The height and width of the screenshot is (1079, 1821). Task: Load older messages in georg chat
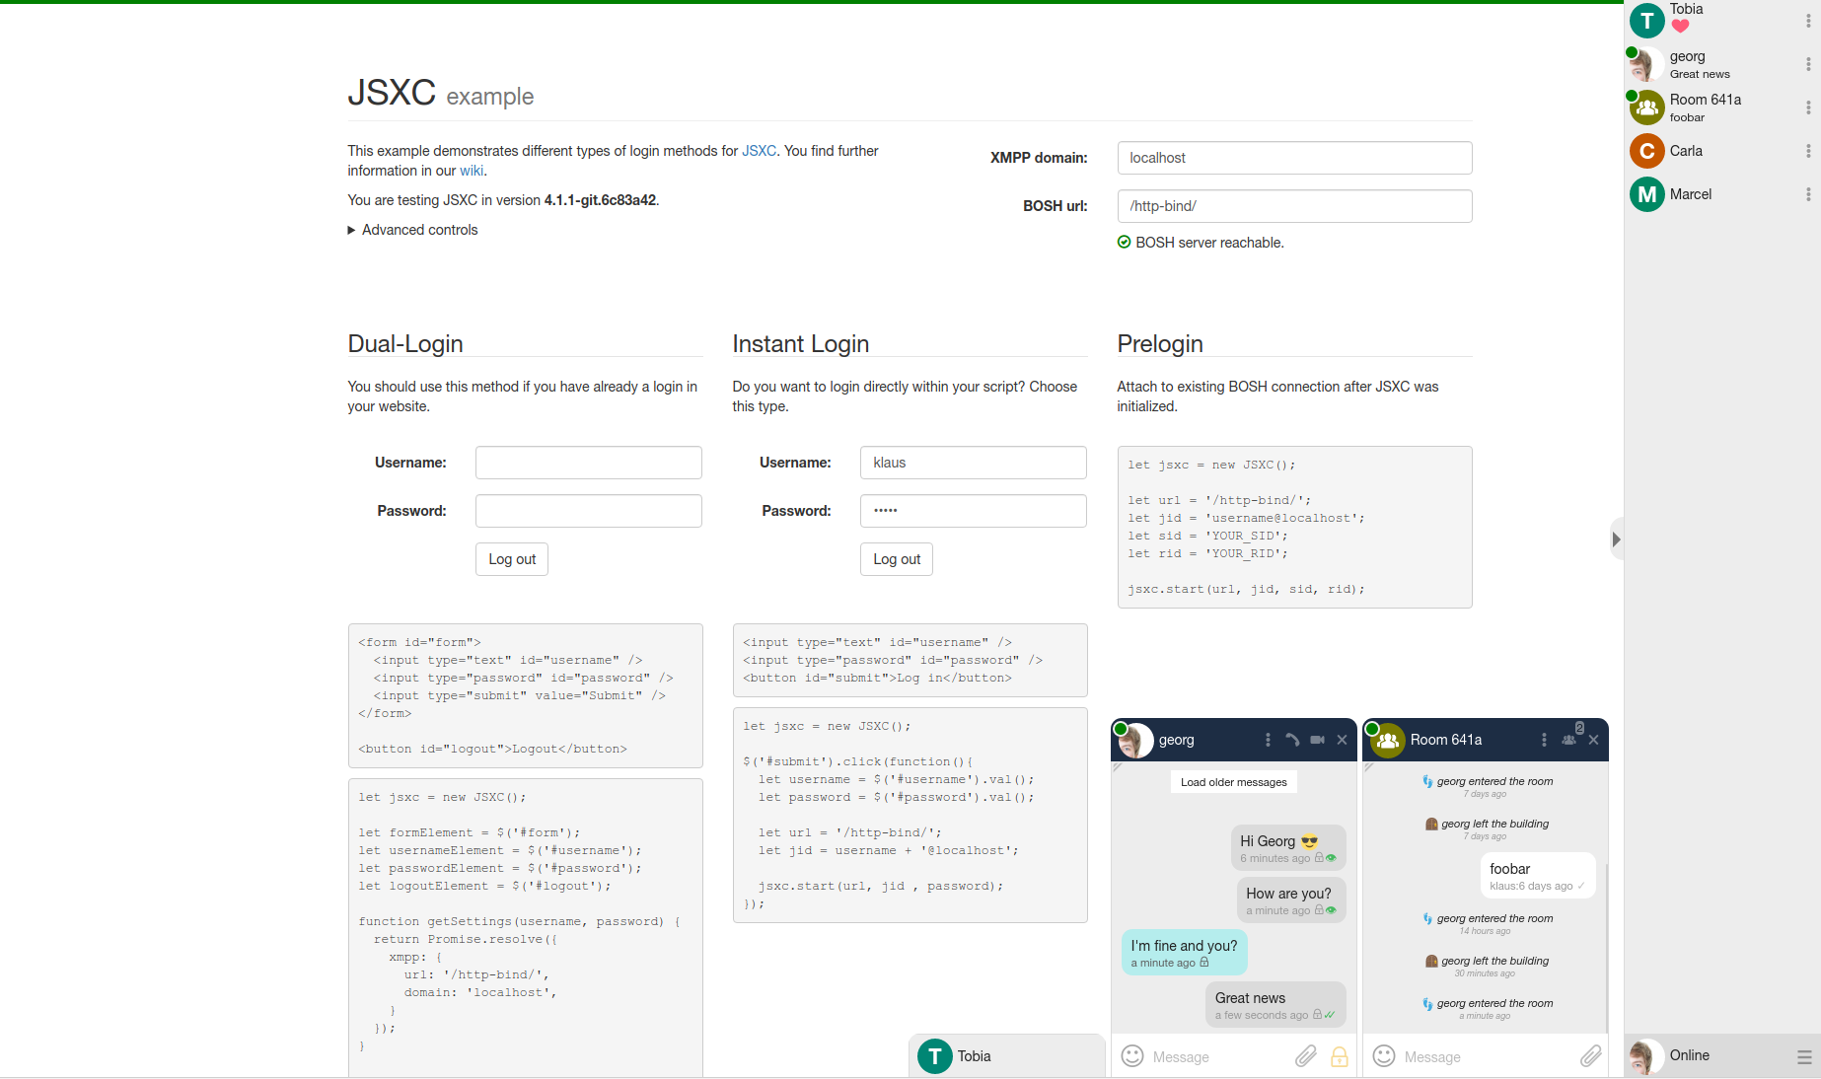point(1234,782)
